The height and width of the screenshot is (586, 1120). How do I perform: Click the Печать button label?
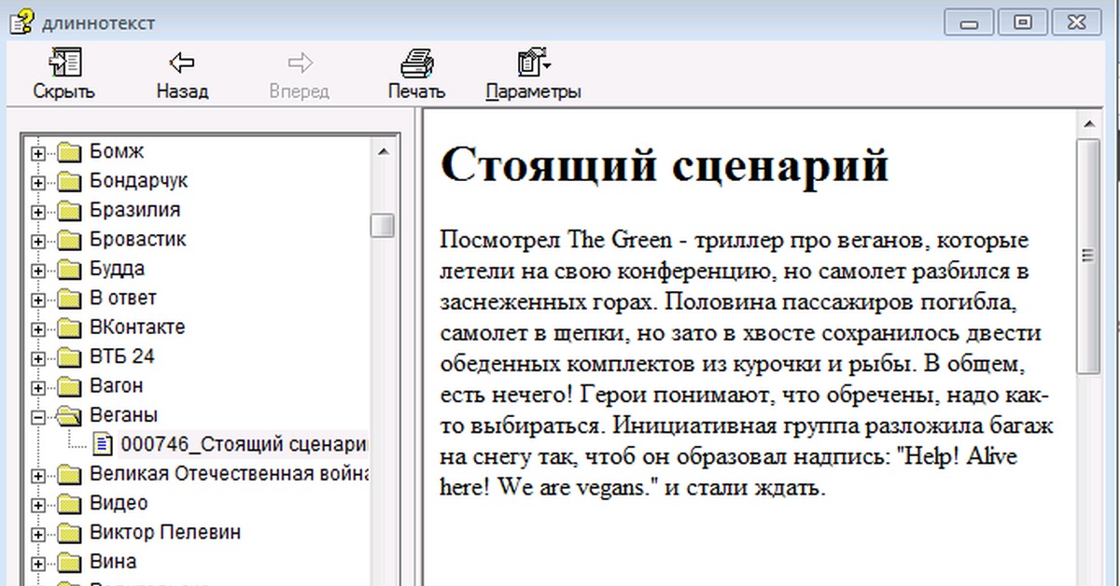417,91
